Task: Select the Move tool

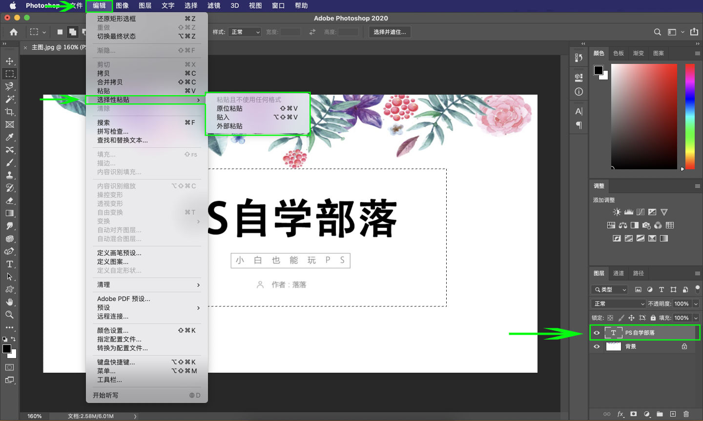Action: click(10, 61)
